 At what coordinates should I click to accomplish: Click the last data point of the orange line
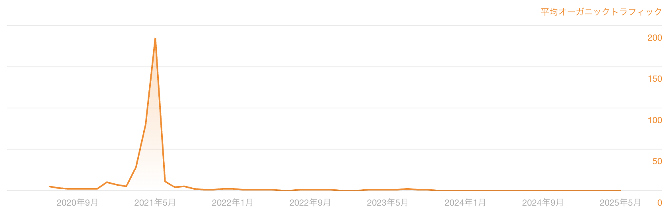coord(620,190)
